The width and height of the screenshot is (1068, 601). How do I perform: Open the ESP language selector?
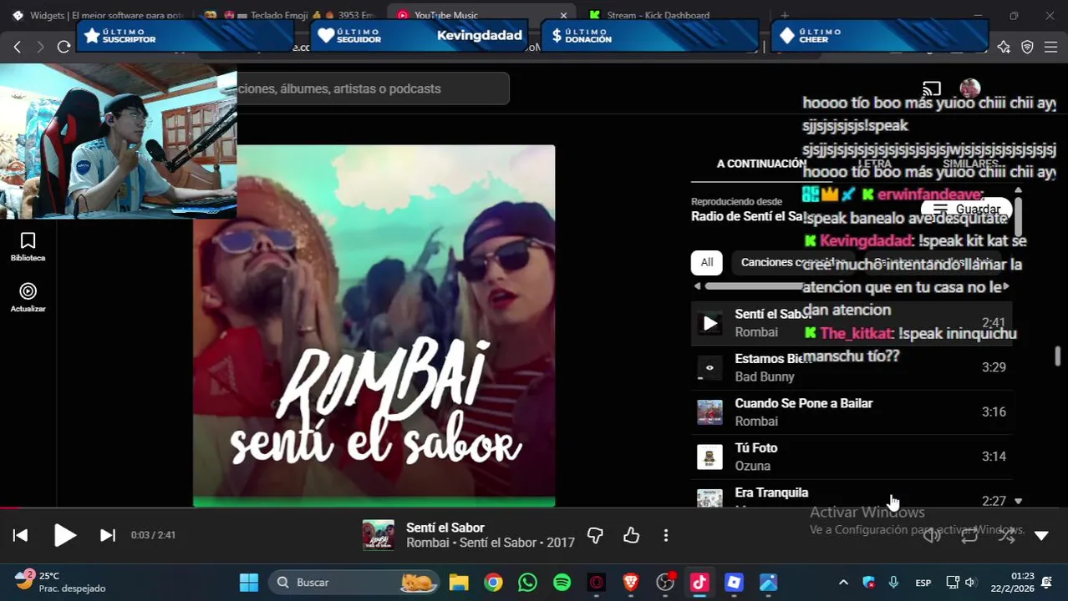coord(923,583)
